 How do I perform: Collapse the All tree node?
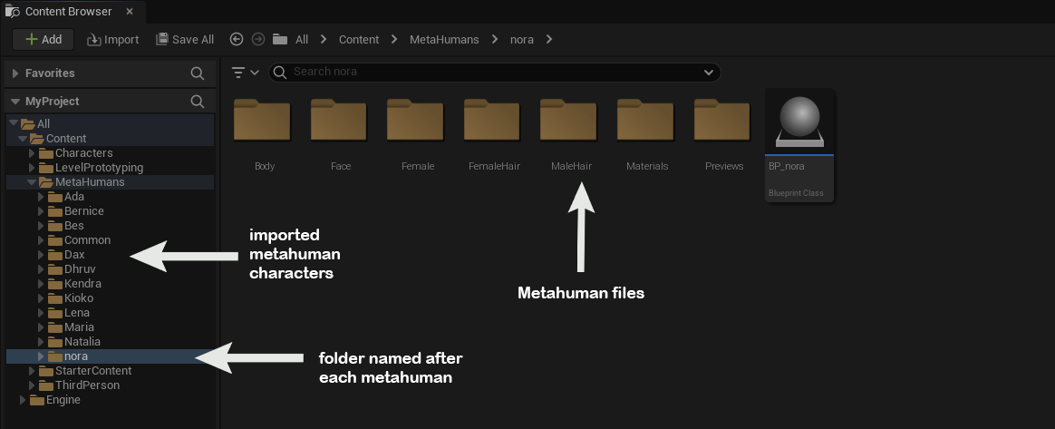(x=14, y=123)
